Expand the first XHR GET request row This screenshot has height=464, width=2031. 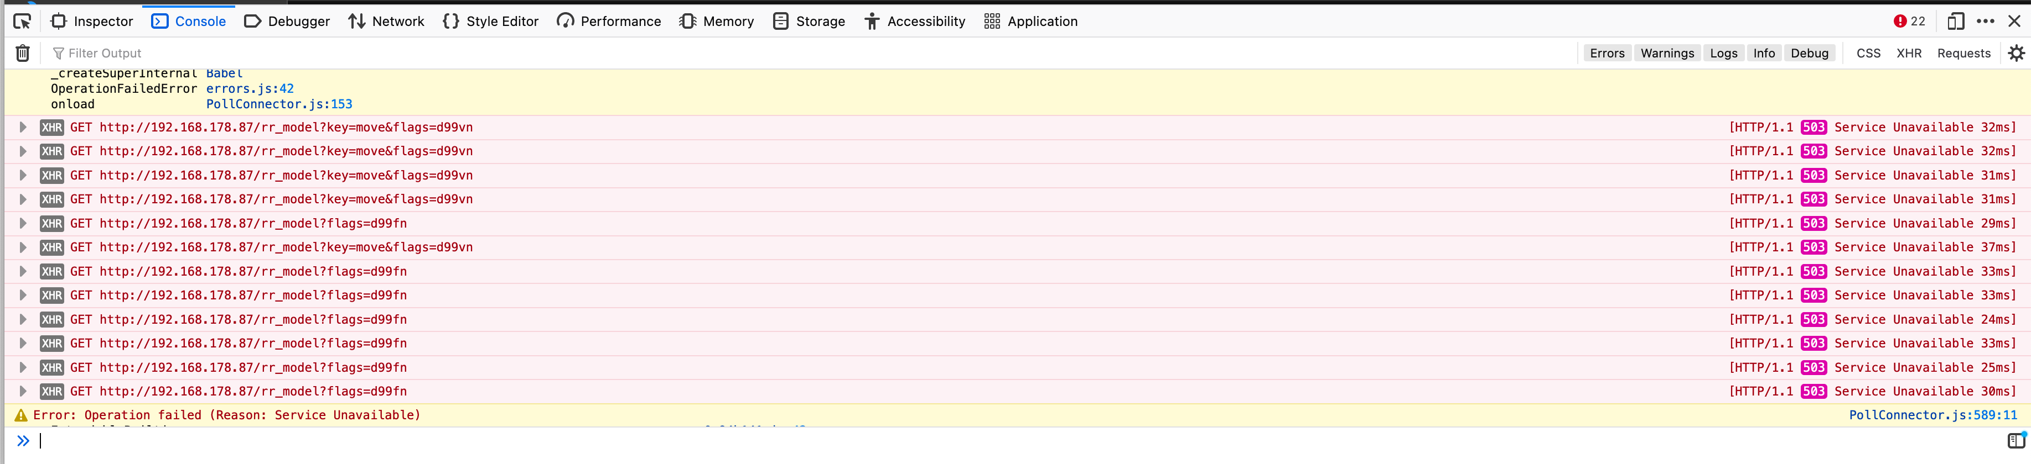coord(23,128)
